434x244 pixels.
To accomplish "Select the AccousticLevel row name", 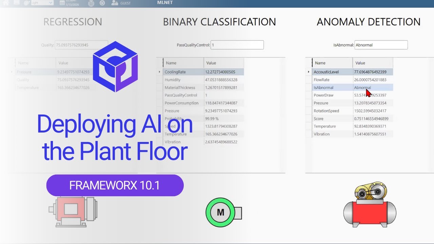I will point(326,72).
